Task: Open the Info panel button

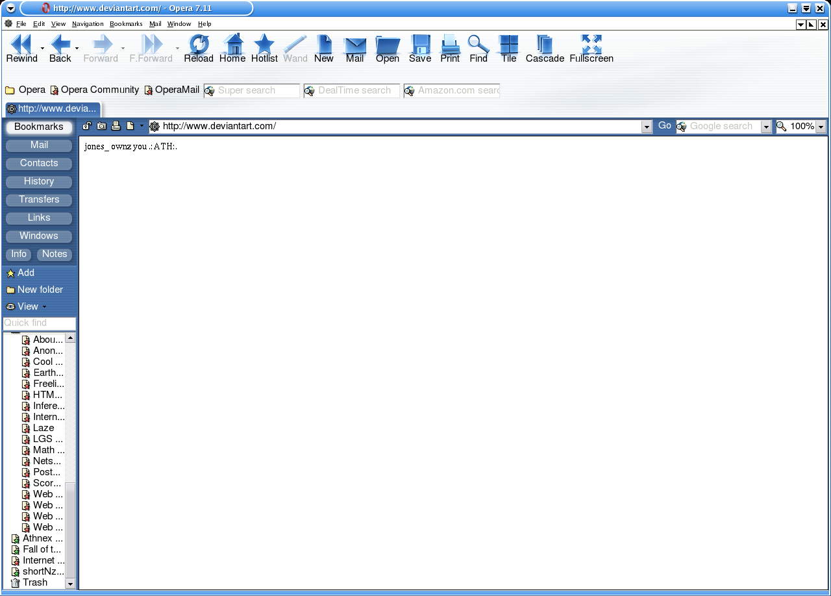Action: pyautogui.click(x=19, y=254)
